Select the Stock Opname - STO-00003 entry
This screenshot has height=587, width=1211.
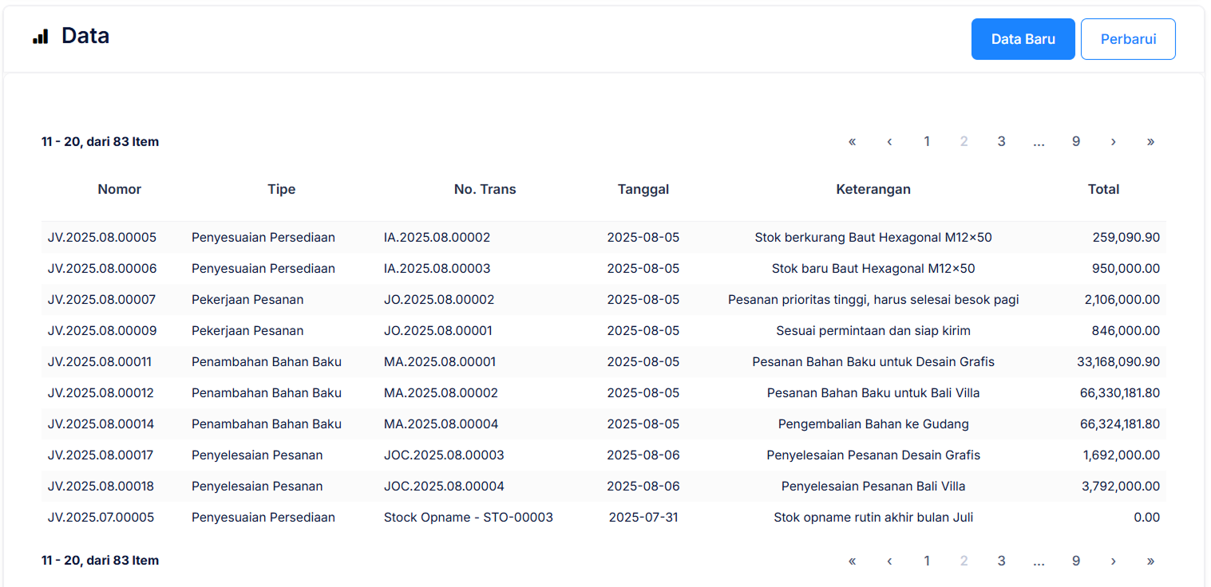point(468,518)
